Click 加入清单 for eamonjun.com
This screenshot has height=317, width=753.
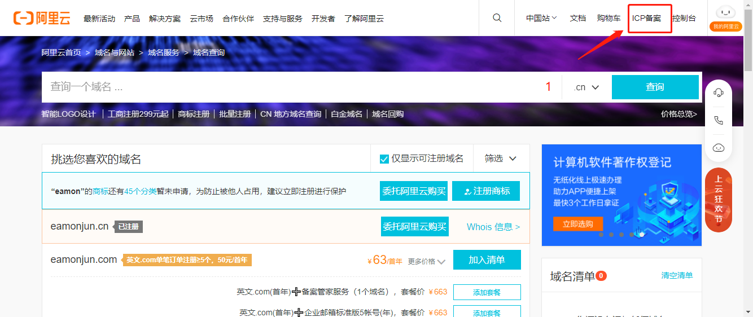(487, 260)
